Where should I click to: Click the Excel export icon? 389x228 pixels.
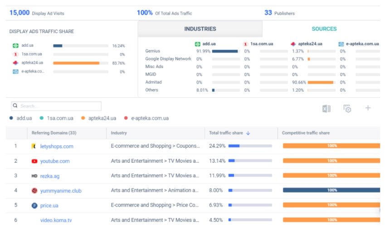326,108
